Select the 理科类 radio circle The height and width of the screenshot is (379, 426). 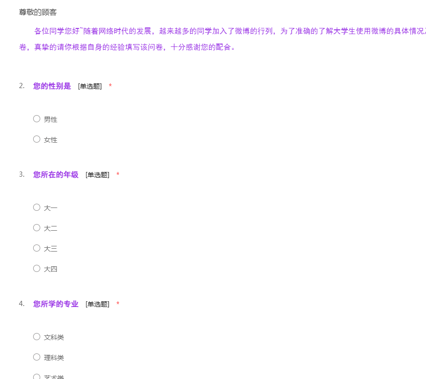click(36, 357)
